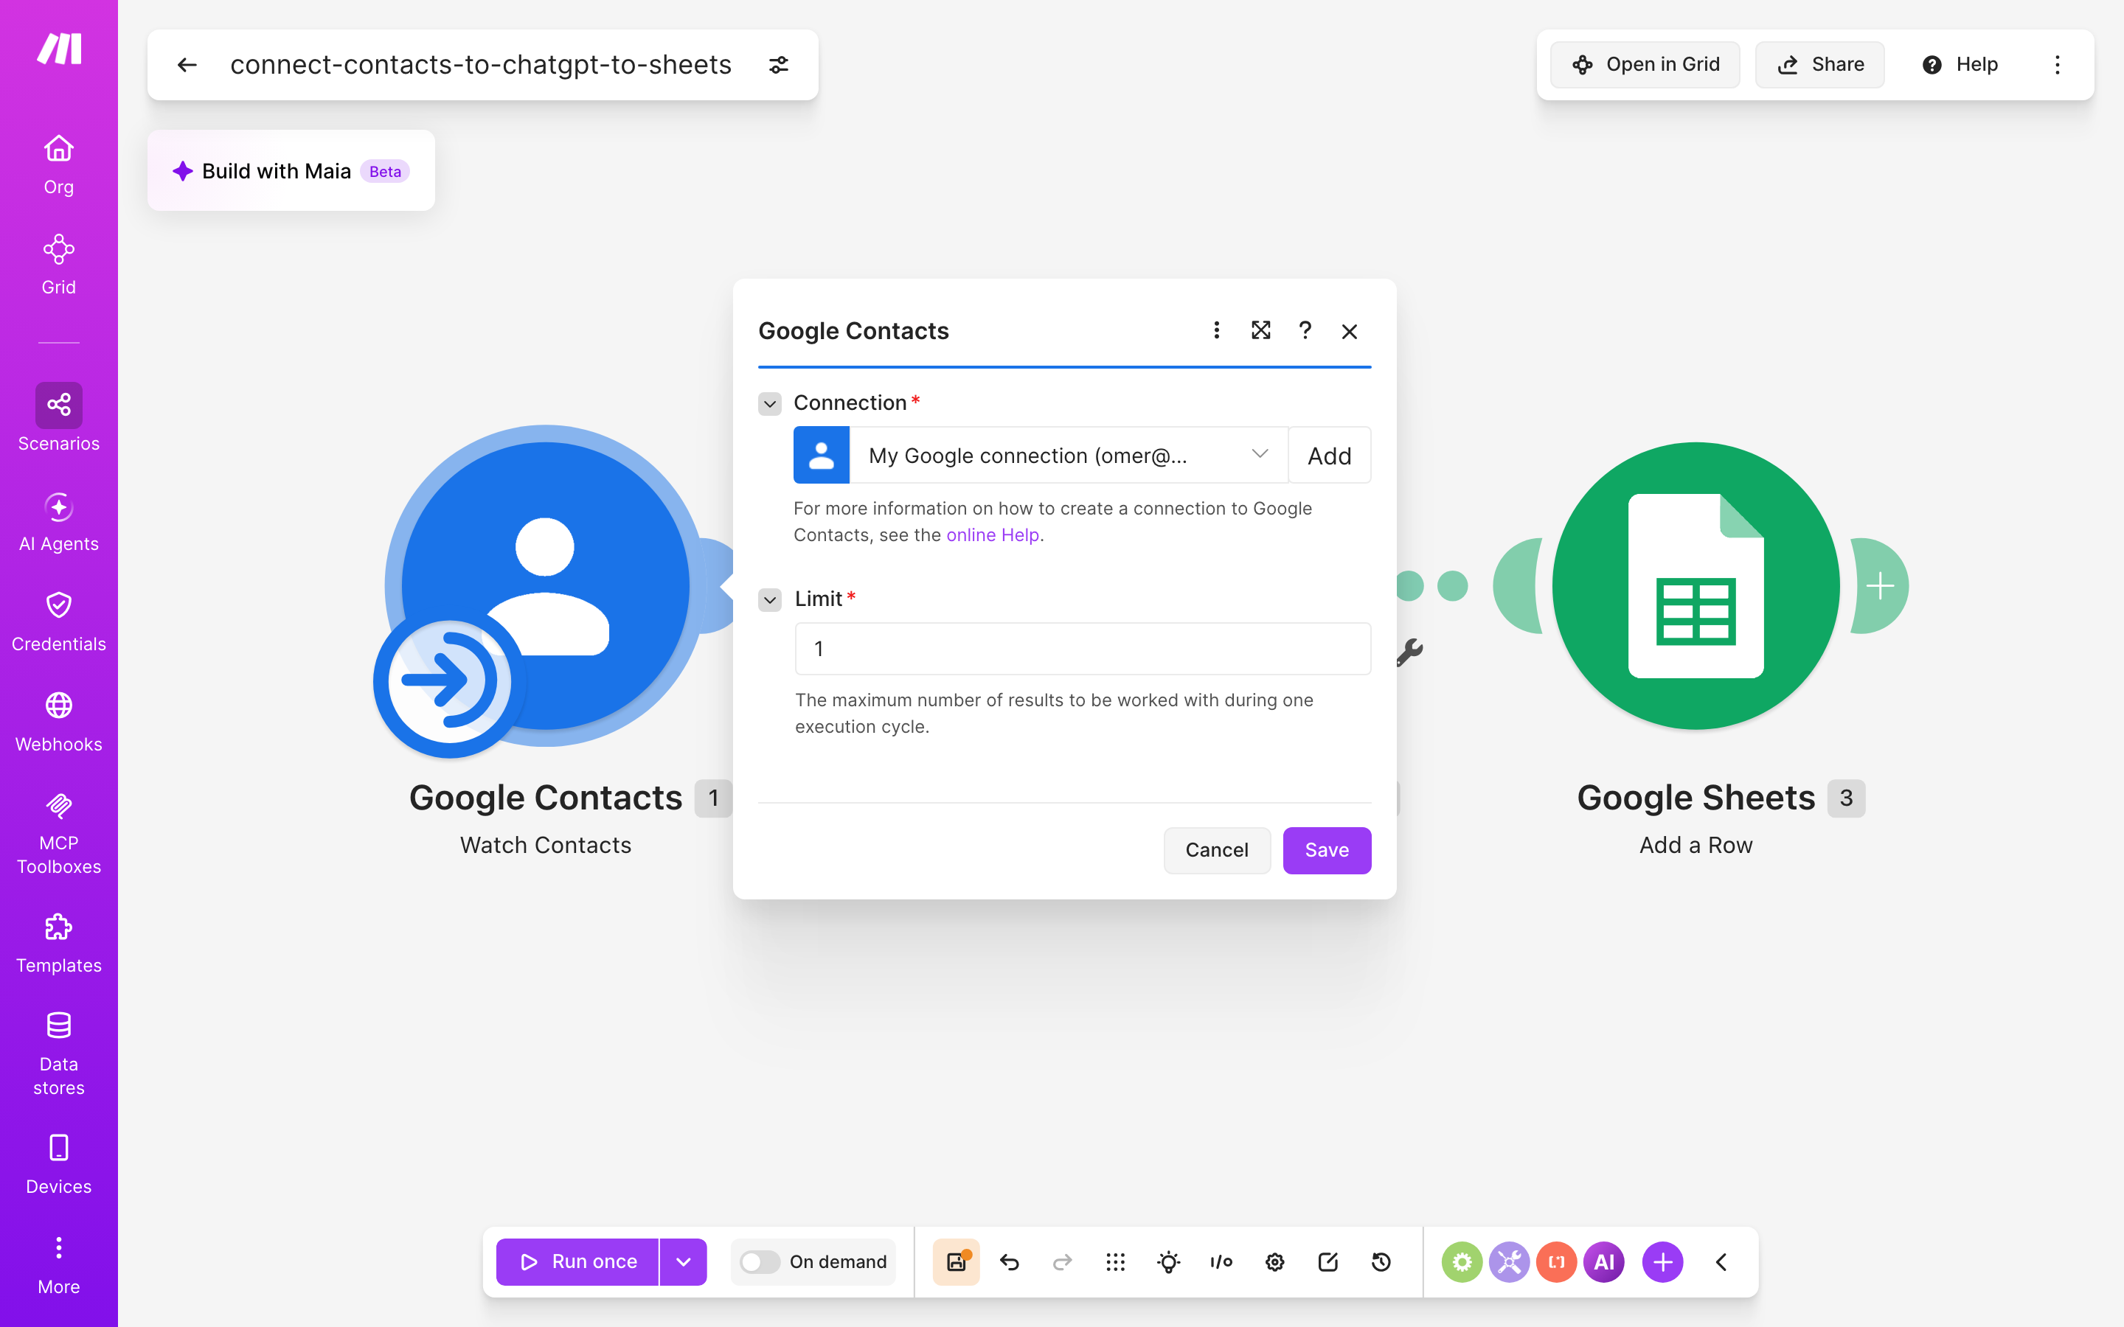Close the Google Contacts dialog
Image resolution: width=2124 pixels, height=1327 pixels.
point(1350,331)
